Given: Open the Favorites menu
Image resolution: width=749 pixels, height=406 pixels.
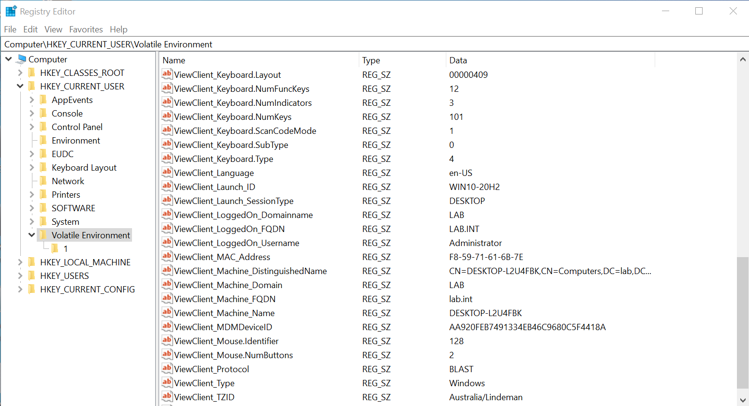Looking at the screenshot, I should click(86, 29).
